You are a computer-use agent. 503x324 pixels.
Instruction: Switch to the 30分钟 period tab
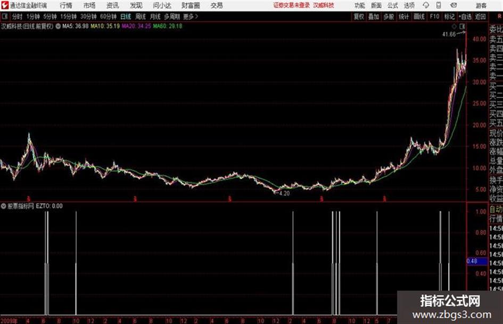(x=88, y=16)
